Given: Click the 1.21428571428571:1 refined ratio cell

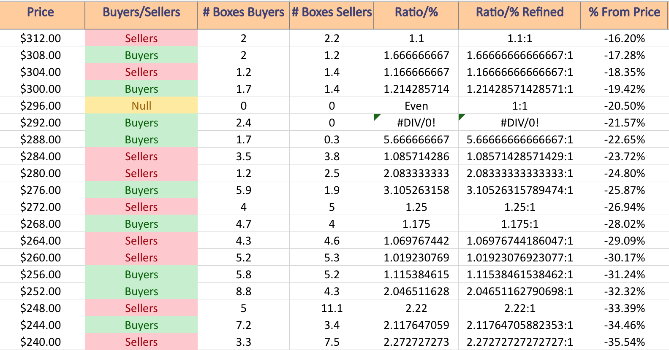Looking at the screenshot, I should (519, 89).
